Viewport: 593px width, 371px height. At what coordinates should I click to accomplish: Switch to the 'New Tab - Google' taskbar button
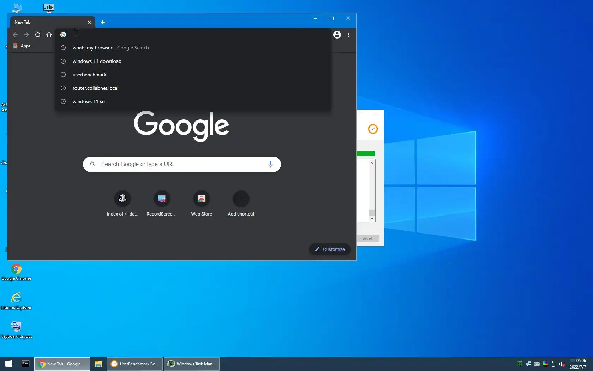(62, 364)
